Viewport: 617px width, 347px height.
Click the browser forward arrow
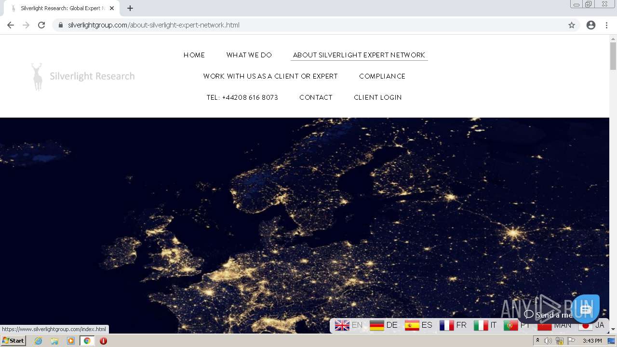pos(26,25)
